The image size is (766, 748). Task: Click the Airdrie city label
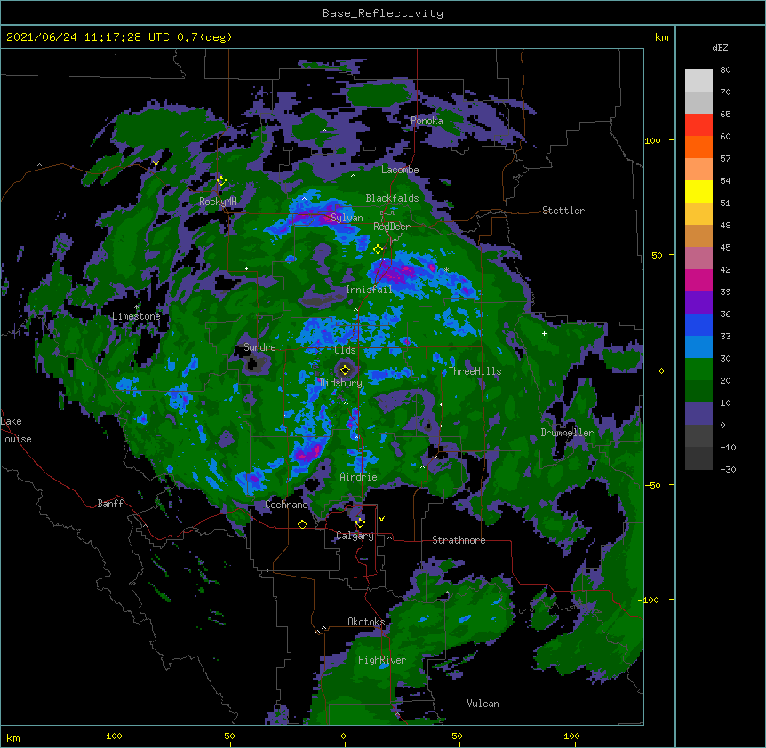(x=359, y=477)
